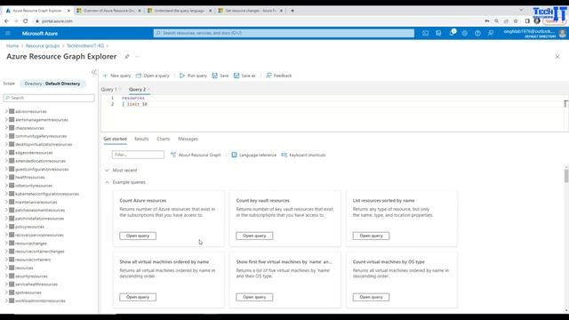This screenshot has width=569, height=320.
Task: Open a new browser tab
Action: coord(293,11)
